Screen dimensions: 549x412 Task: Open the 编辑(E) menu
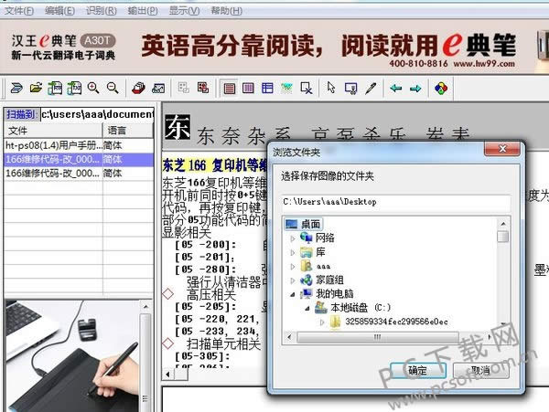pos(59,11)
